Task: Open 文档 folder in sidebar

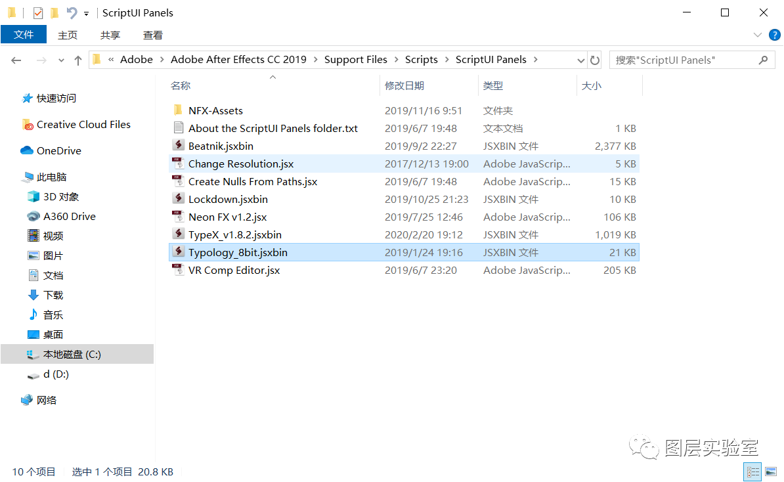Action: (53, 276)
